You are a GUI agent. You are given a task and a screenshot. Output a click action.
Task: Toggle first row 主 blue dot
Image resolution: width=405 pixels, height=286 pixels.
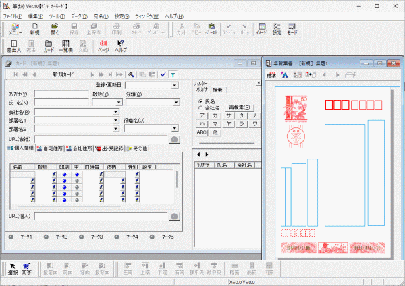77,175
